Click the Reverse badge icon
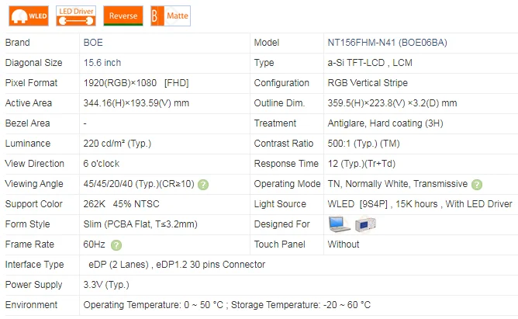The height and width of the screenshot is (319, 518). [x=123, y=16]
